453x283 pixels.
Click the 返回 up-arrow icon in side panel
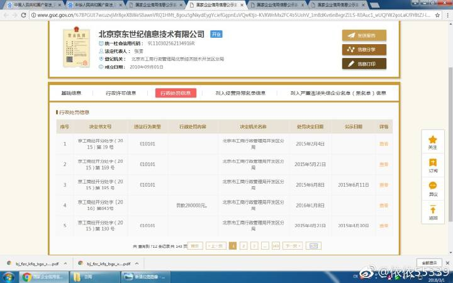pyautogui.click(x=432, y=209)
